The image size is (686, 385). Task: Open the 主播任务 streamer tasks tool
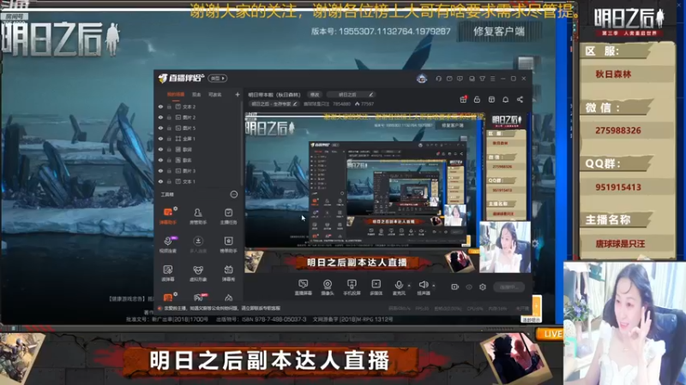tap(228, 216)
